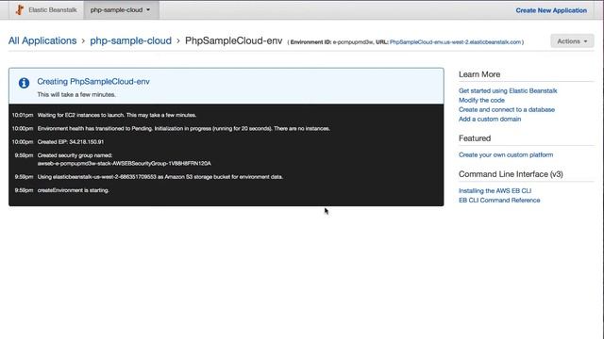This screenshot has height=339, width=604.
Task: Open Modify the code link
Action: [x=481, y=100]
